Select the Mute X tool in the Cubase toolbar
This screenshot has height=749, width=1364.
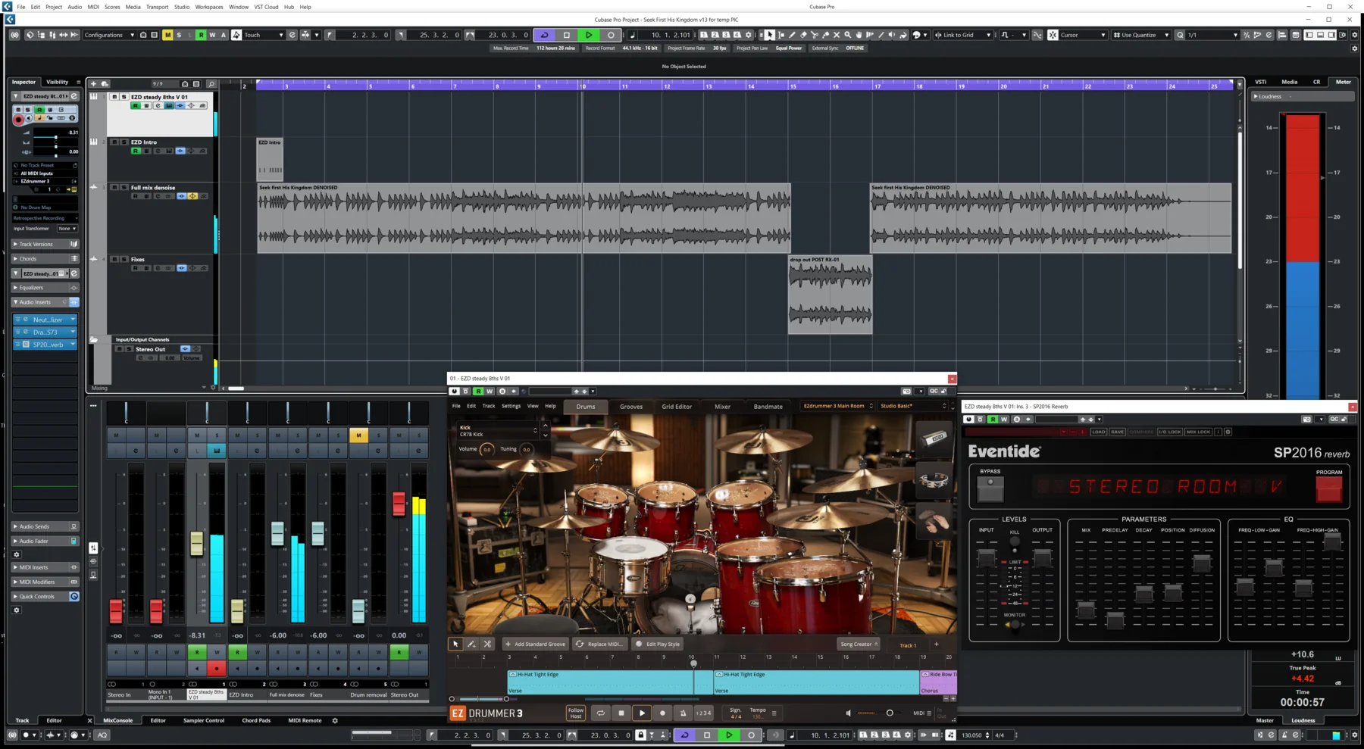point(837,35)
